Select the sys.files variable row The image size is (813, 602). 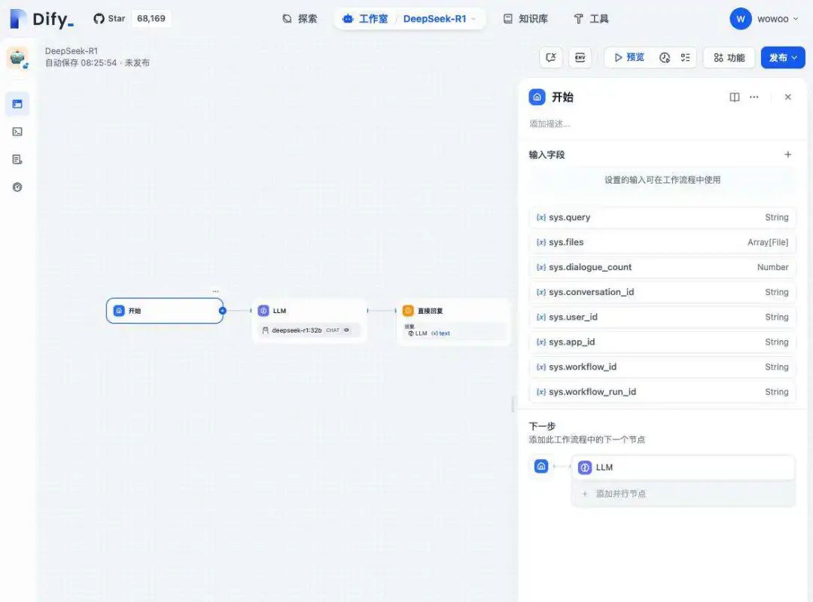pyautogui.click(x=662, y=242)
